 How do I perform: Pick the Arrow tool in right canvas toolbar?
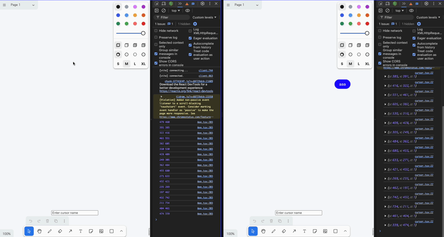point(294,231)
